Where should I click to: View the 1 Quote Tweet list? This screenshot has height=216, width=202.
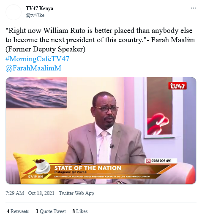point(51,211)
